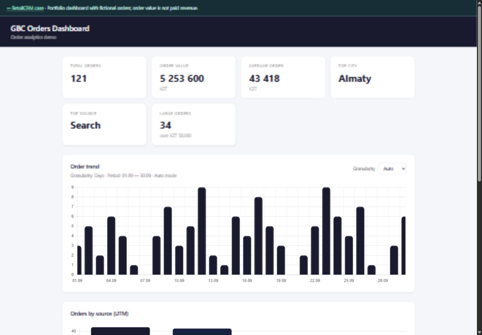Click the 10.09 x-axis date label
The image size is (482, 335).
pos(179,281)
